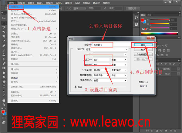
Task: Select the Lasso tool
Action: 4,27
